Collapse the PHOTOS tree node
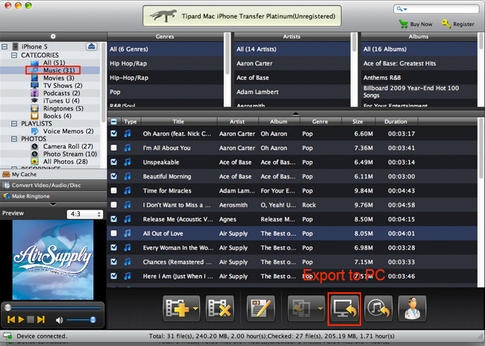The width and height of the screenshot is (485, 346). point(14,139)
